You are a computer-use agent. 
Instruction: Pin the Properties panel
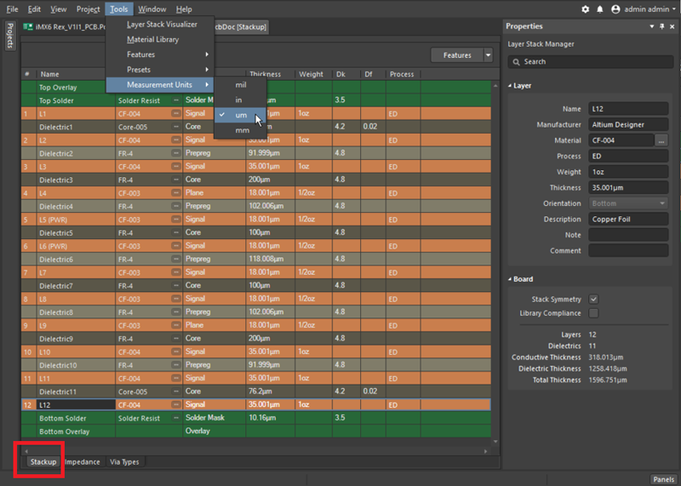[661, 26]
